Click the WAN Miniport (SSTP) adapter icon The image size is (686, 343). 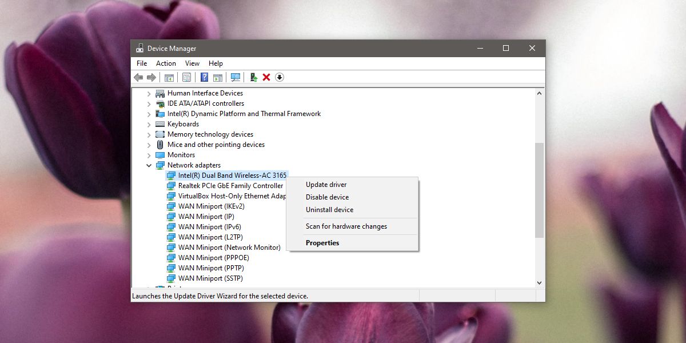171,278
